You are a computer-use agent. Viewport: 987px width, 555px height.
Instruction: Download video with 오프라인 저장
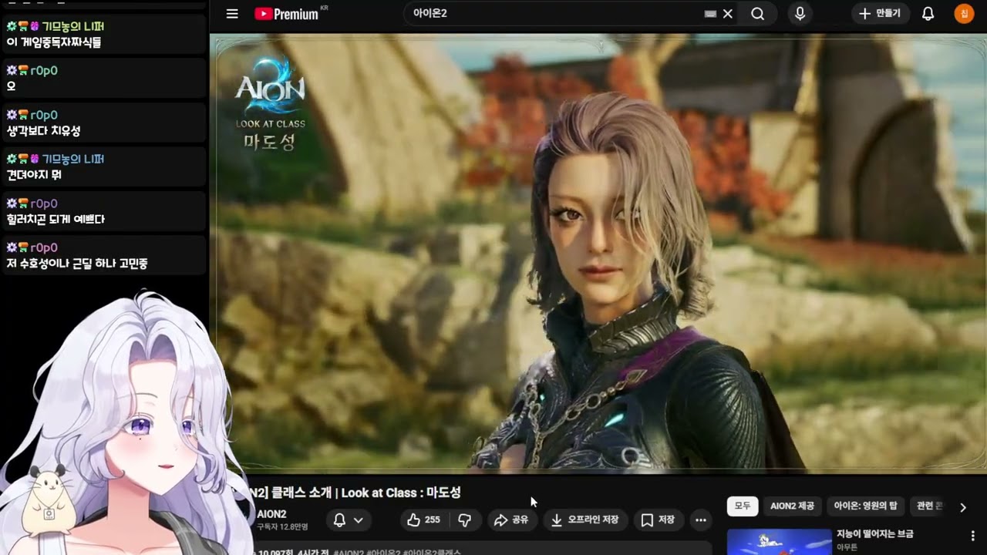585,520
